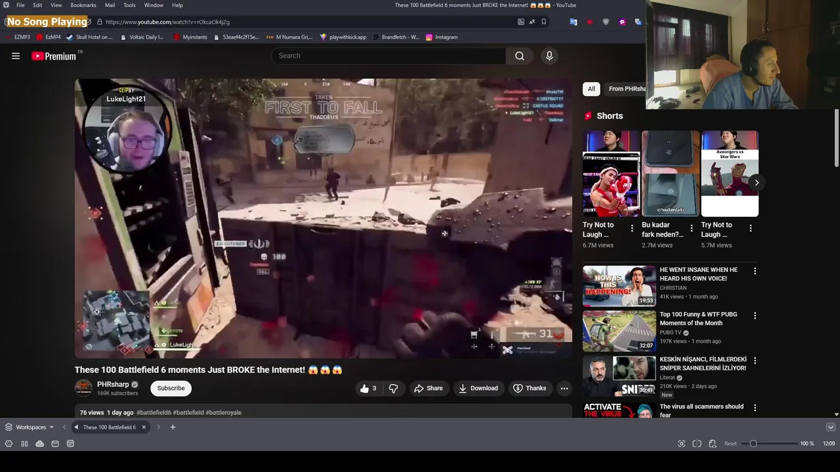Click into the YouTube search field
Viewport: 840px width, 472px height.
coord(388,56)
